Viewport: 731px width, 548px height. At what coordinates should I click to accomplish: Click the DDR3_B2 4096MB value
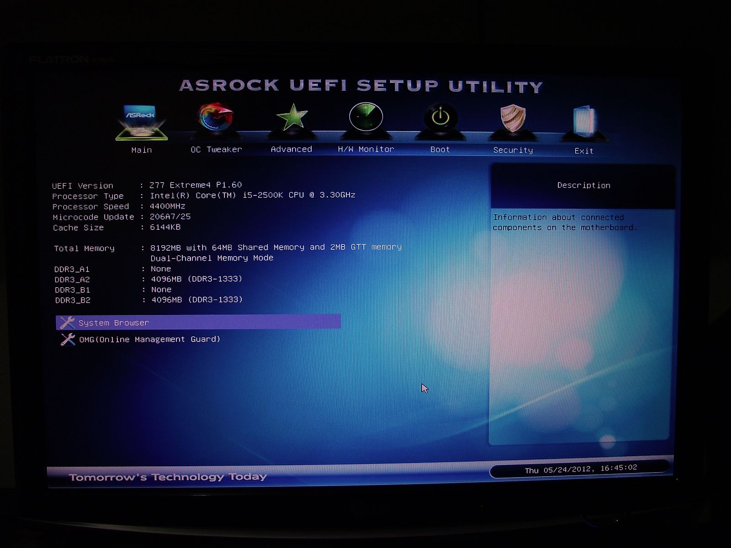(x=197, y=300)
